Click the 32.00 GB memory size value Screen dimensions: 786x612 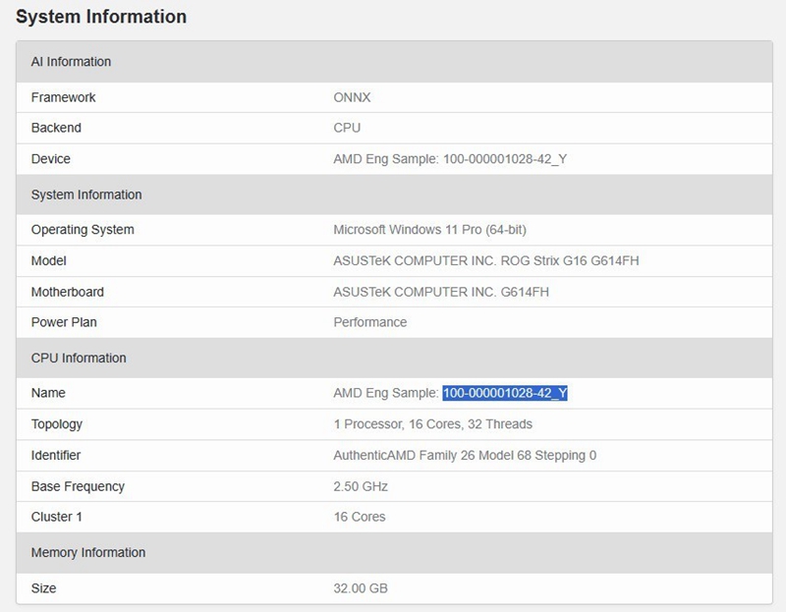[361, 588]
